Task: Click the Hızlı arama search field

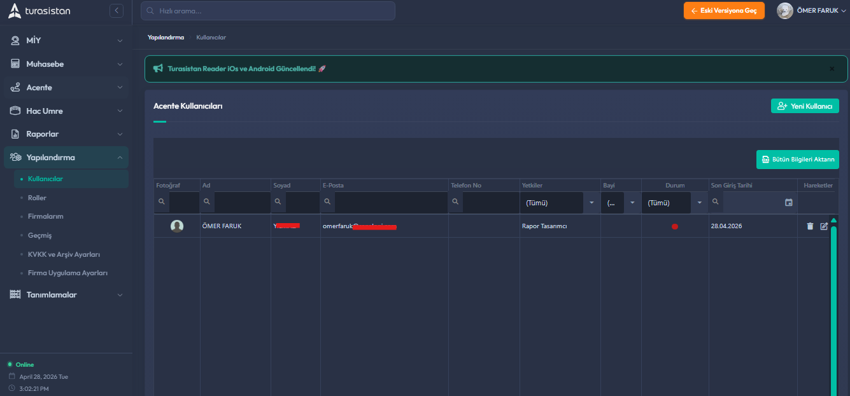Action: pyautogui.click(x=267, y=11)
